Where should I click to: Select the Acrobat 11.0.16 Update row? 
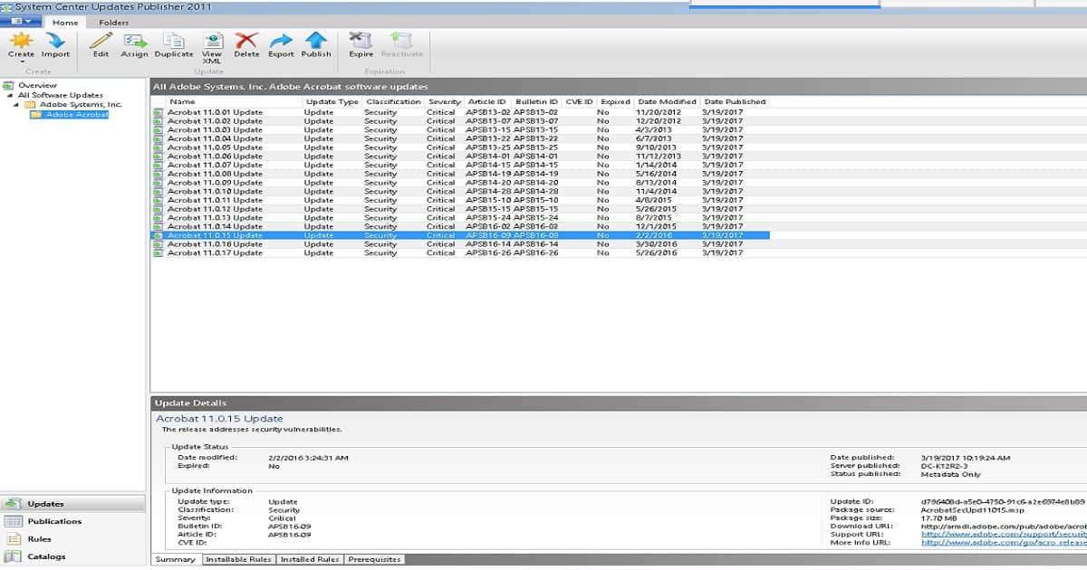click(x=460, y=244)
